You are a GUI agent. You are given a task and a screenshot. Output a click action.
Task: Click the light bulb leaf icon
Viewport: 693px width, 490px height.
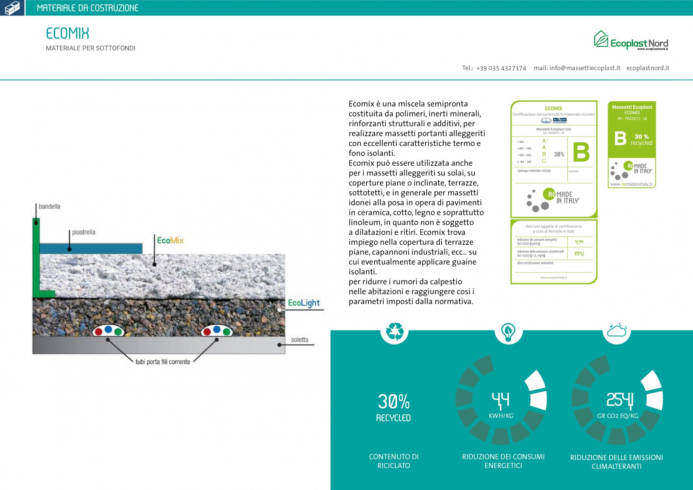pos(508,332)
